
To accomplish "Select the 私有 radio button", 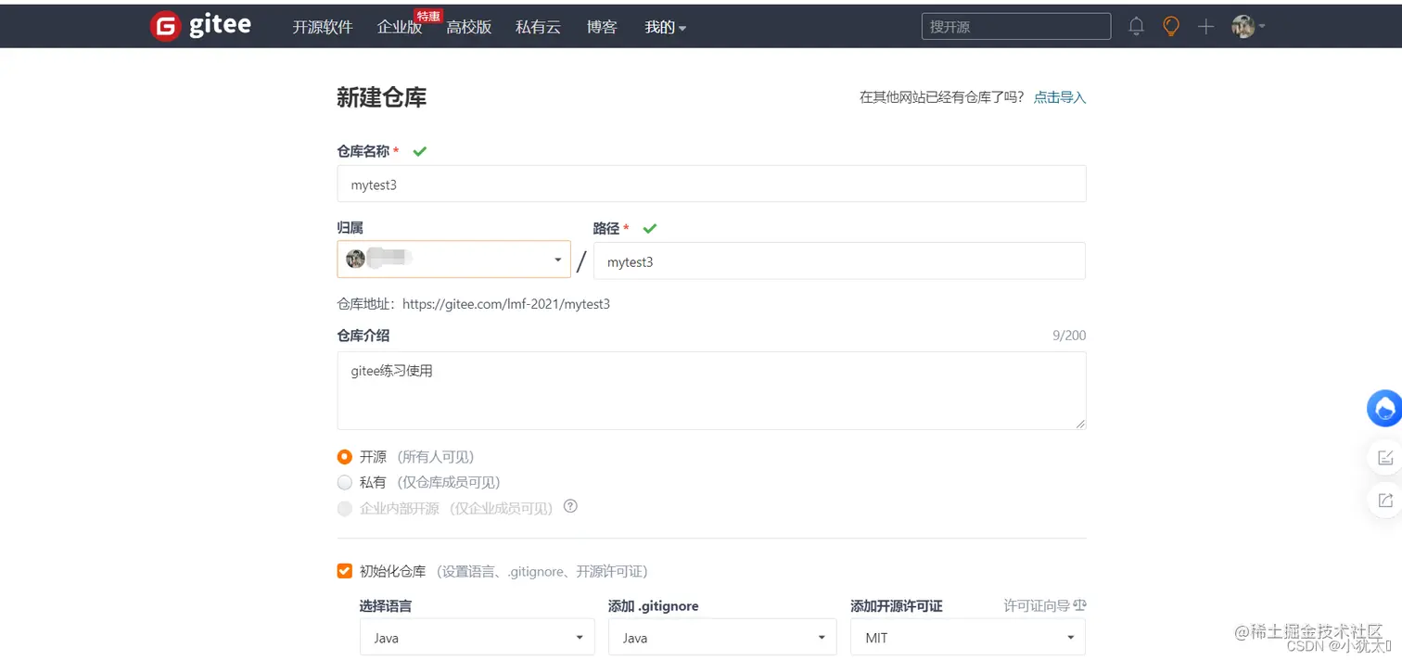I will (345, 482).
